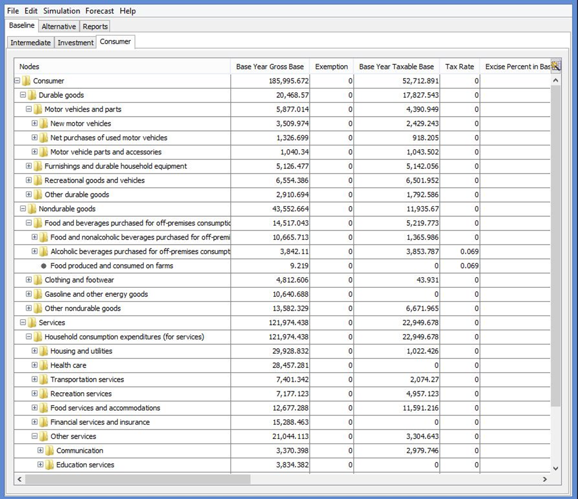The image size is (578, 499).
Task: Select the Consumer sub-tab
Action: click(115, 42)
